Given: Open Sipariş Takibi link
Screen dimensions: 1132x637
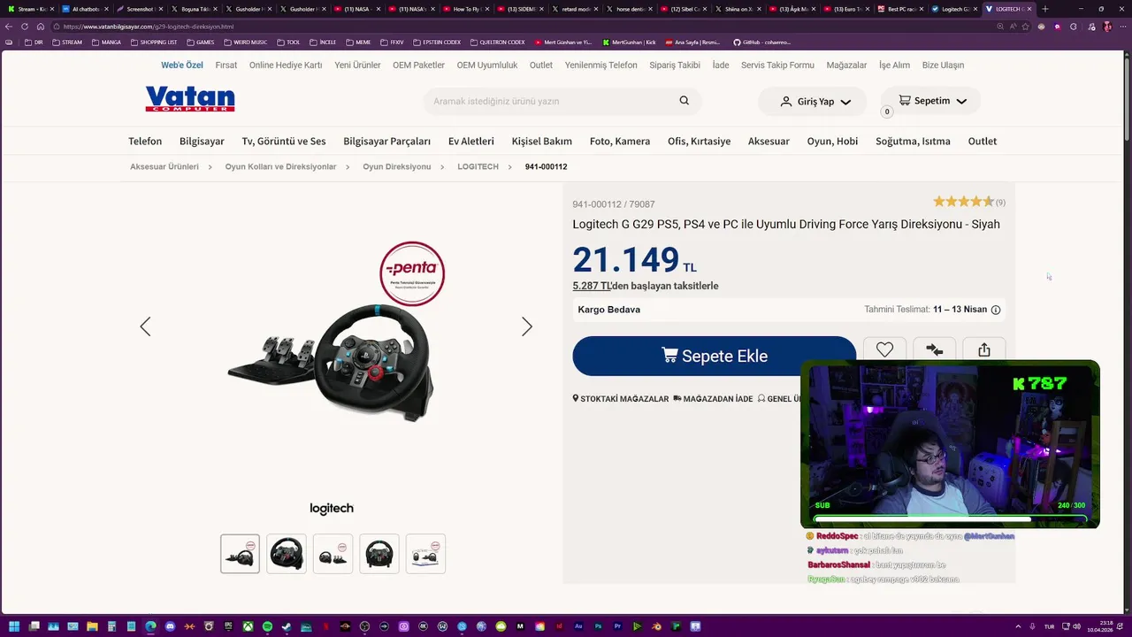Looking at the screenshot, I should [x=675, y=65].
